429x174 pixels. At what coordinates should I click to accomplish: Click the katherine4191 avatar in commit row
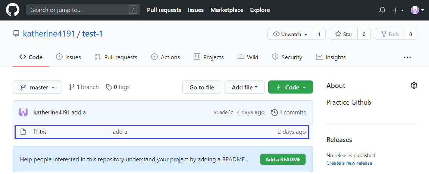pyautogui.click(x=23, y=112)
